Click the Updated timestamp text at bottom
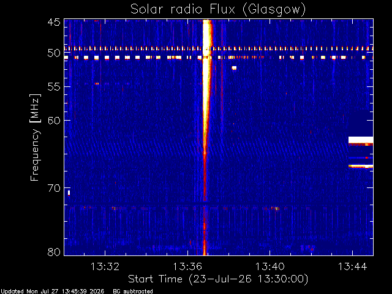Viewport: 392px width, 294px height. click(52, 292)
